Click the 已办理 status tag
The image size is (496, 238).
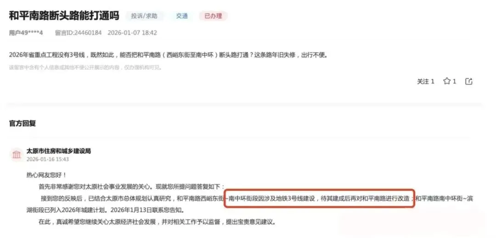coord(213,16)
